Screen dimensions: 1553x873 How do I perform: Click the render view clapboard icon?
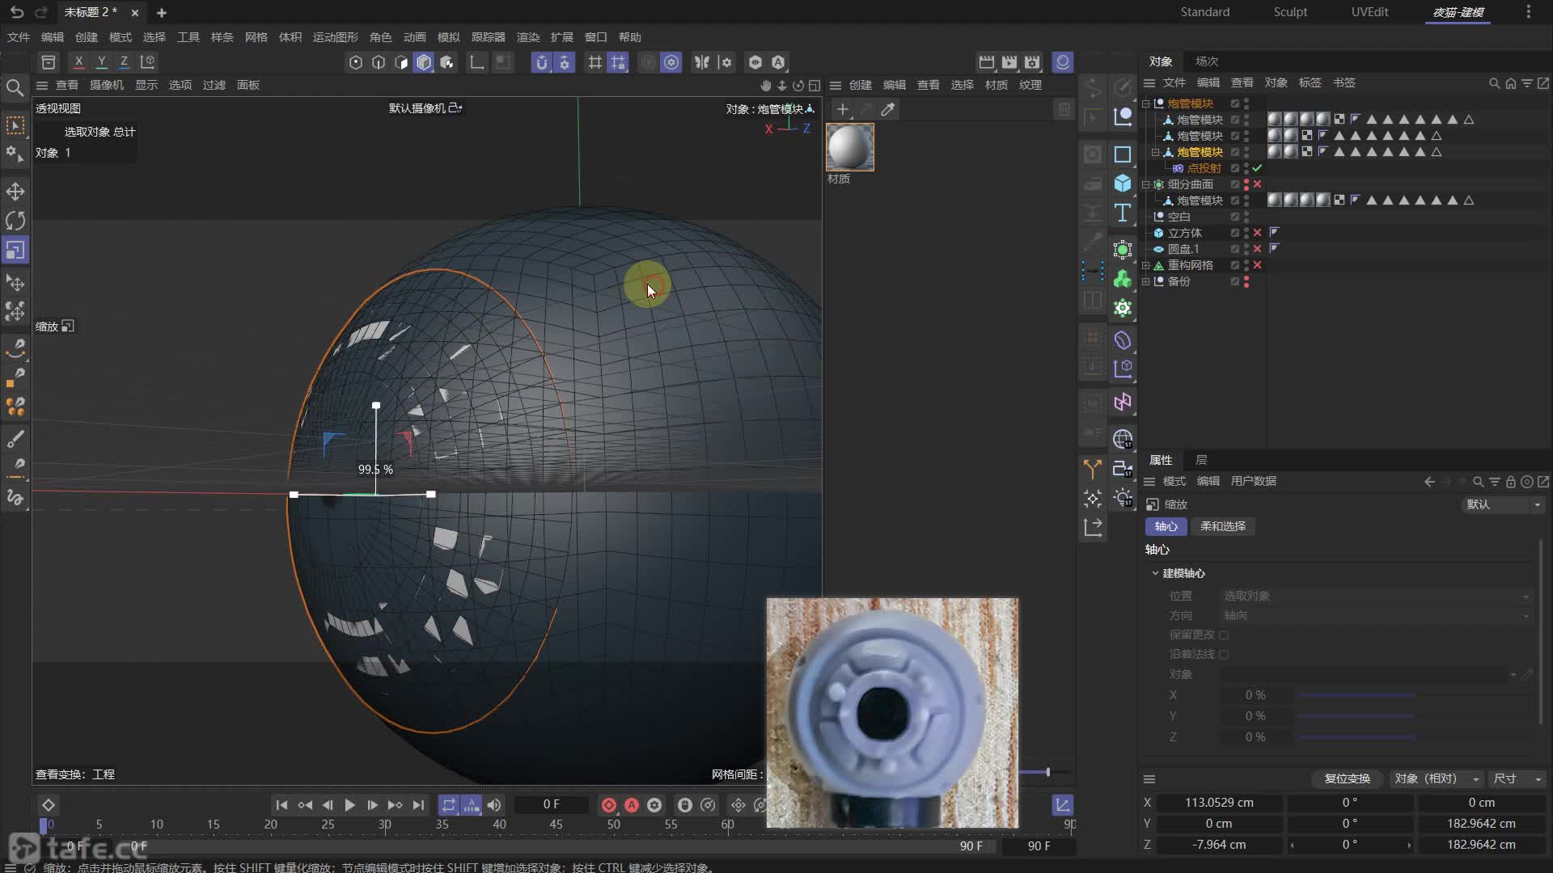pos(987,62)
